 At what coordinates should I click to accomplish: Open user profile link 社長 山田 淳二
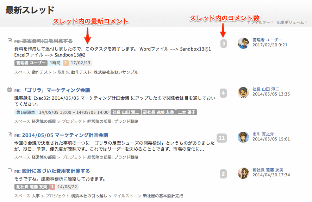tap(266, 89)
